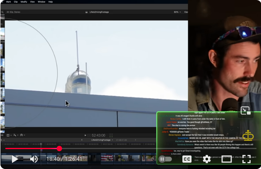
Task: Open the Help menu
Action: click(x=50, y=2)
